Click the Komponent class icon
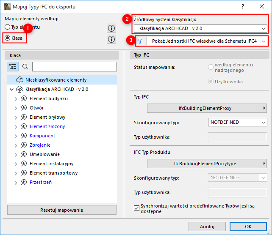 (x=24, y=136)
